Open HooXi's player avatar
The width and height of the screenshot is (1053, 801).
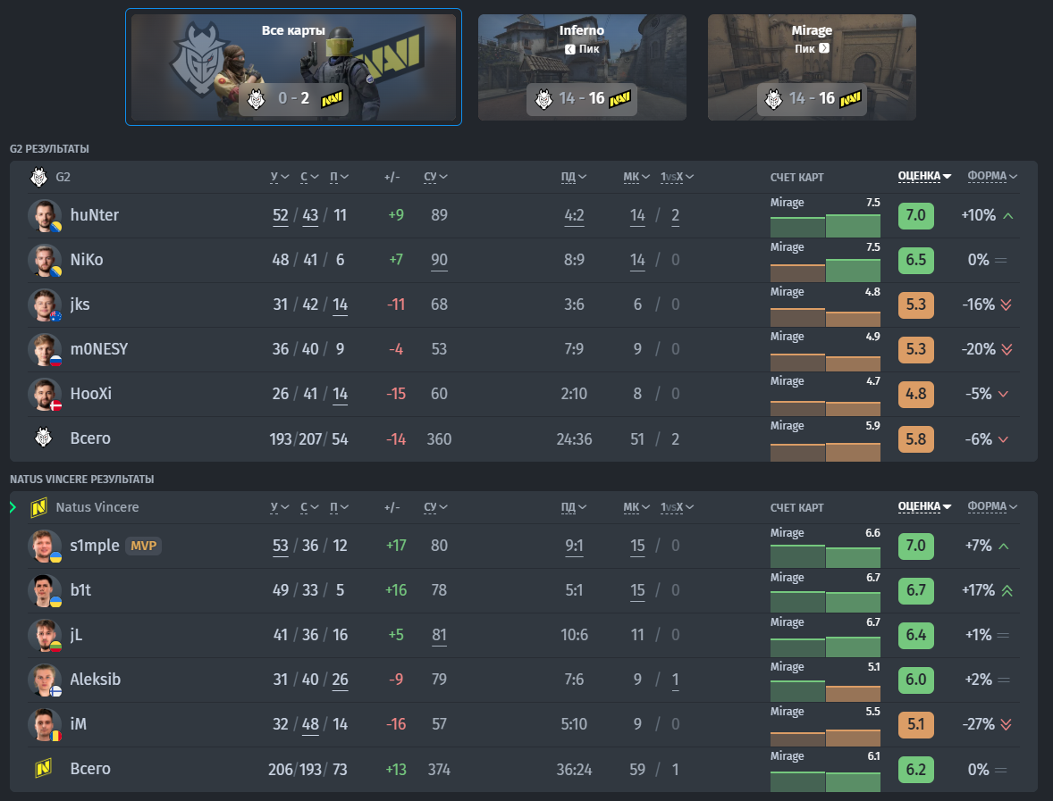coord(45,394)
